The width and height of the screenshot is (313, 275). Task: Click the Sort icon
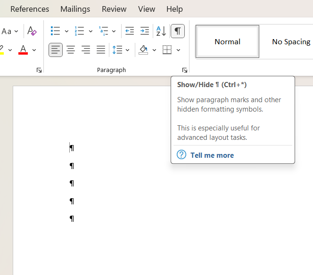tap(161, 31)
